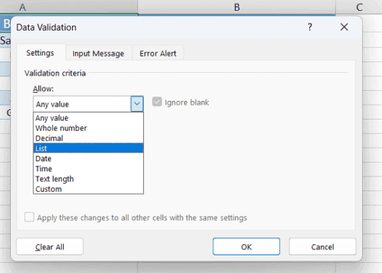Confirm with the OK button

(246, 247)
